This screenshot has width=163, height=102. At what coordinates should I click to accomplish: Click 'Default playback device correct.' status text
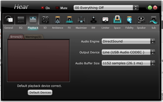click(x=40, y=86)
